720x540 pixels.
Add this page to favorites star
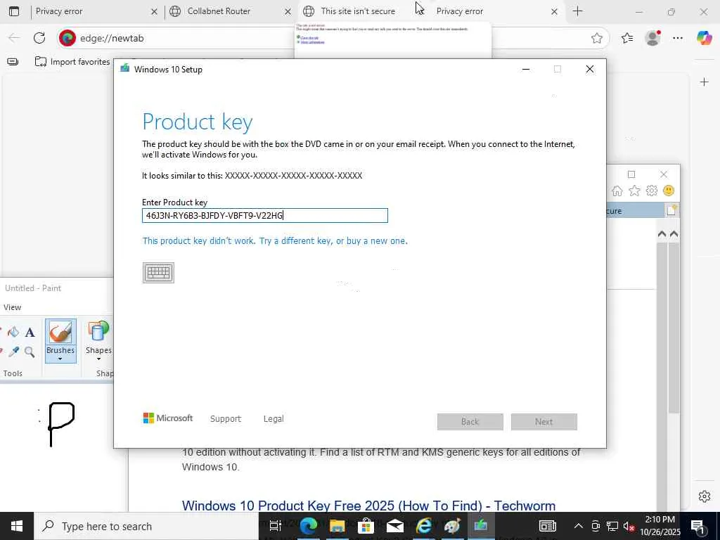point(596,38)
